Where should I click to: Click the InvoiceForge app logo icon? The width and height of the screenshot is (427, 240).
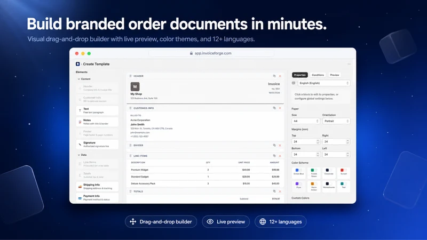pos(77,64)
